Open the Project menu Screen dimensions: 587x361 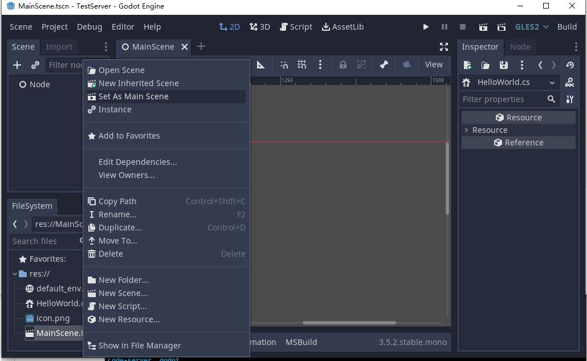click(55, 27)
